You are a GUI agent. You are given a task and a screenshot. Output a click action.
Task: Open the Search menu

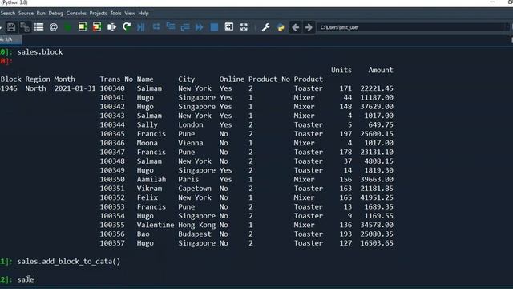tap(8, 14)
